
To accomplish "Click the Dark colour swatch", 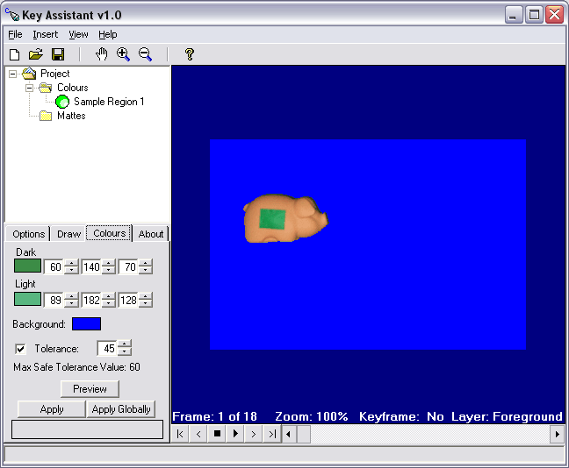I will [27, 266].
